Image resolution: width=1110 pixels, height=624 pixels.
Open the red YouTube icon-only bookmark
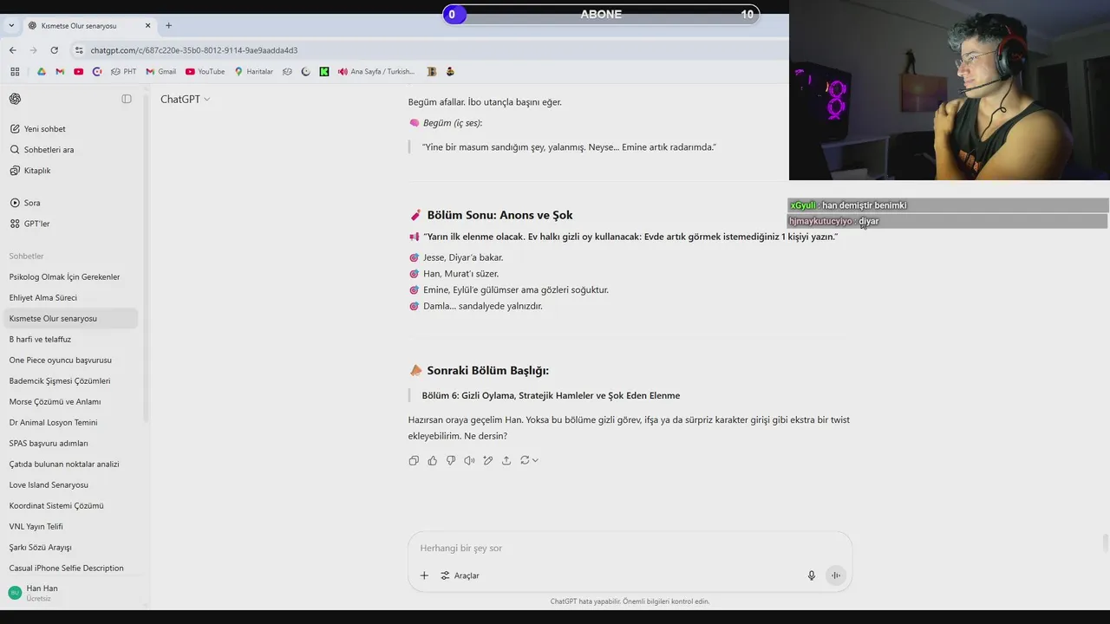click(x=78, y=72)
